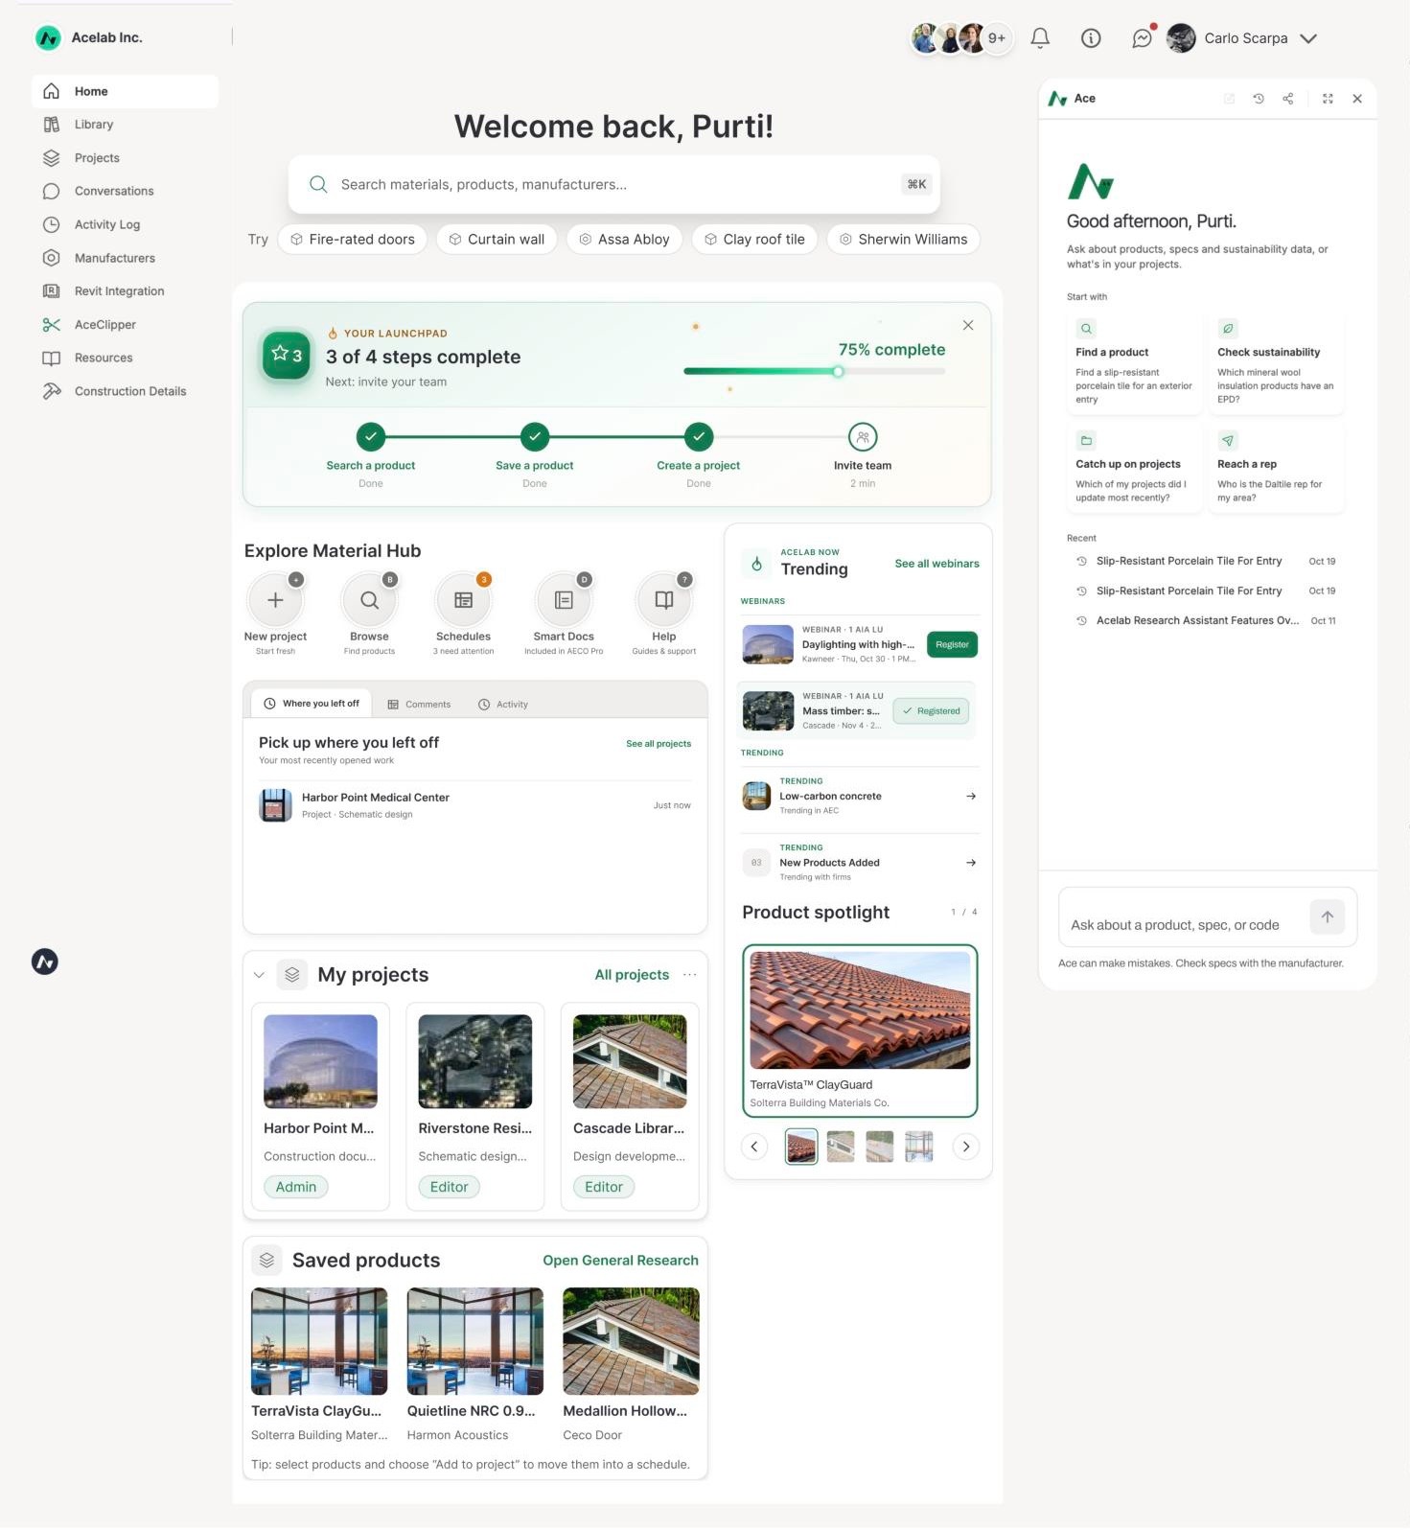Click Registered button on Mass timber webinar
The image size is (1410, 1530).
[x=932, y=711]
